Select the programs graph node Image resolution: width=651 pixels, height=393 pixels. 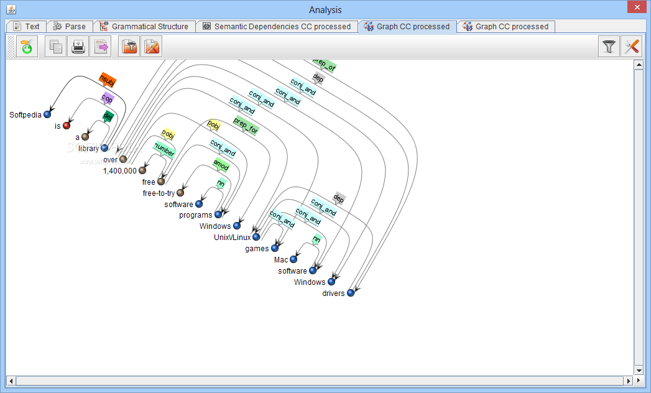click(218, 215)
